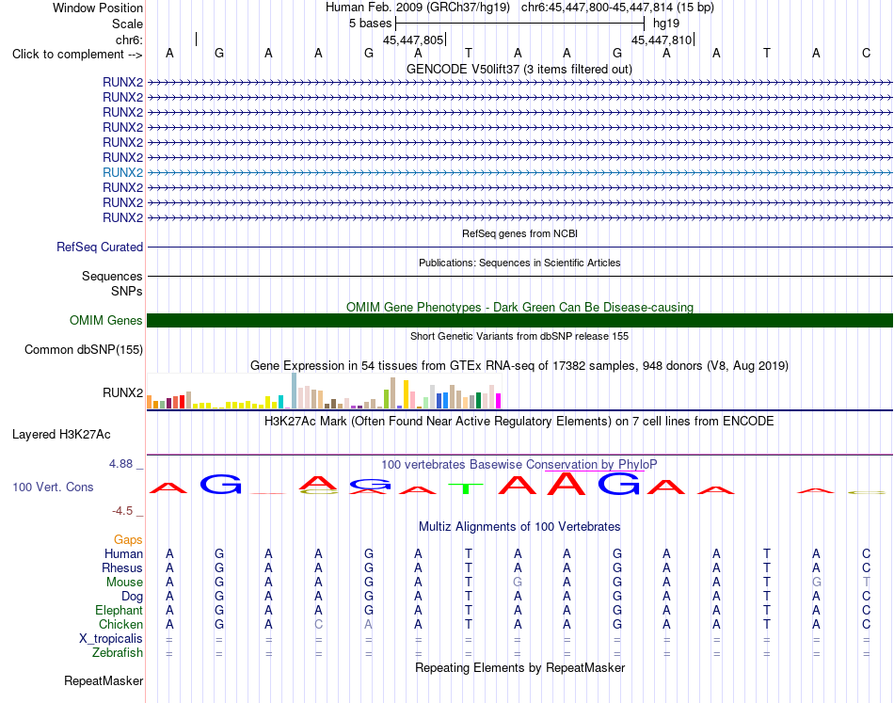Click the 4.88 PhyloP upper scale value
The image size is (894, 703).
(x=120, y=464)
